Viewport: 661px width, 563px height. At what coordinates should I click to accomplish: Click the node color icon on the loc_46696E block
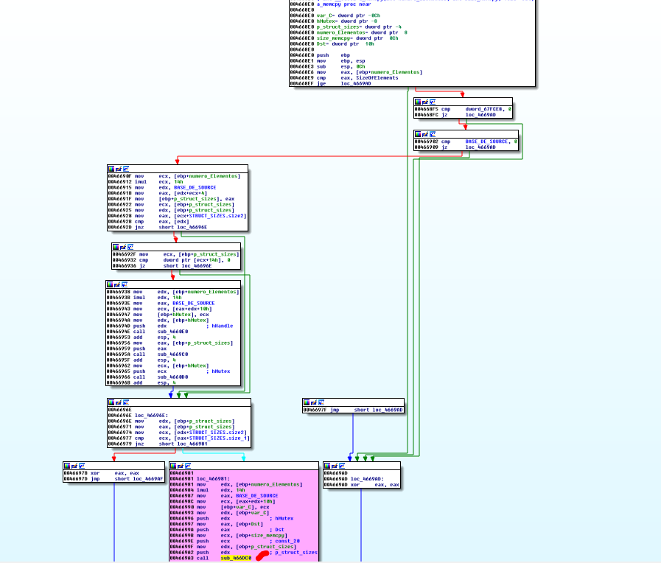[x=111, y=402]
